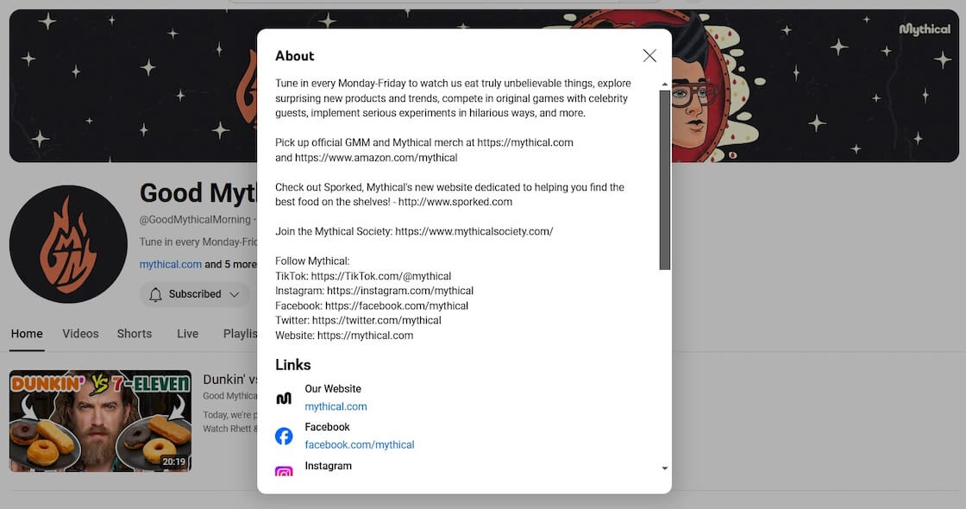This screenshot has height=509, width=966.
Task: Click the Mythical website logo icon
Action: (x=284, y=398)
